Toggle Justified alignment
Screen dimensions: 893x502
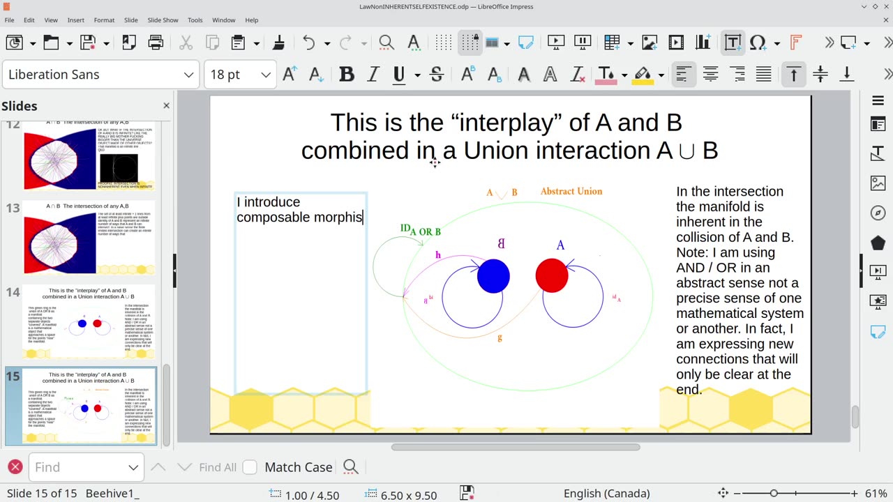pos(764,74)
